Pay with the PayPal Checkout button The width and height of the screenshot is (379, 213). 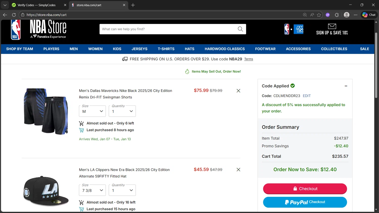coord(305,202)
